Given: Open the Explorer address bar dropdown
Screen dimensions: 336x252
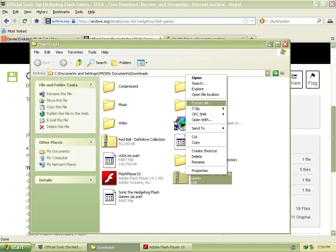Looking at the screenshot, I should point(267,73).
